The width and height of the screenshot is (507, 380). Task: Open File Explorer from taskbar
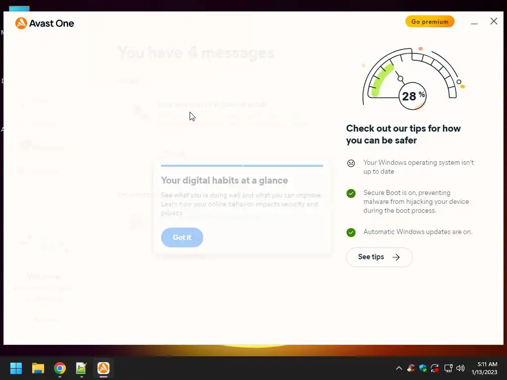coord(38,368)
